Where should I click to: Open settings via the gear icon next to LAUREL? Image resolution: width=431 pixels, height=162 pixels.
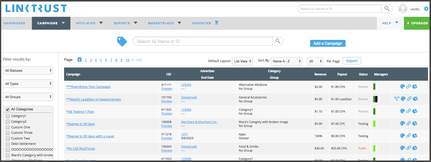(426, 9)
